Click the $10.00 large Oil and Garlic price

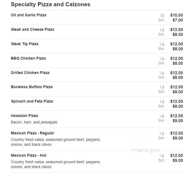pos(176,15)
